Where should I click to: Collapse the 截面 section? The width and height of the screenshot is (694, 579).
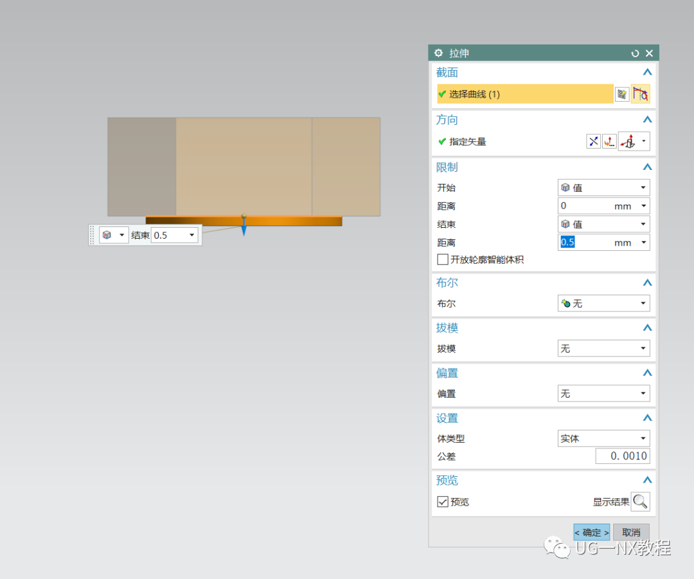coord(647,72)
